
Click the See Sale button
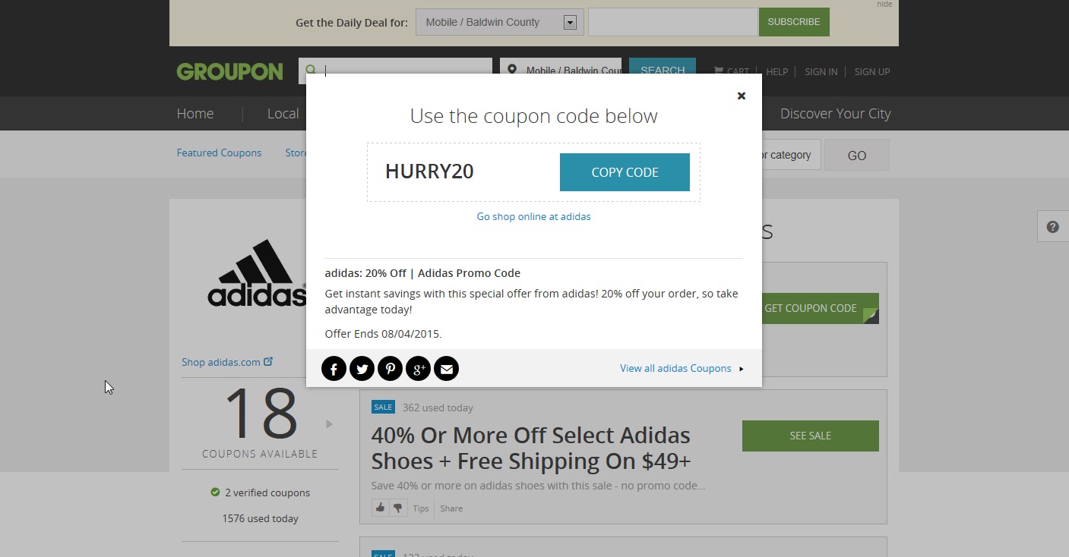[x=810, y=436]
